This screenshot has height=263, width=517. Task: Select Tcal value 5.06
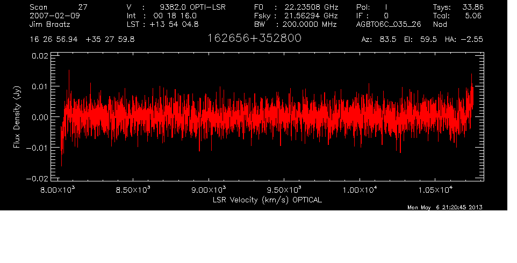473,16
